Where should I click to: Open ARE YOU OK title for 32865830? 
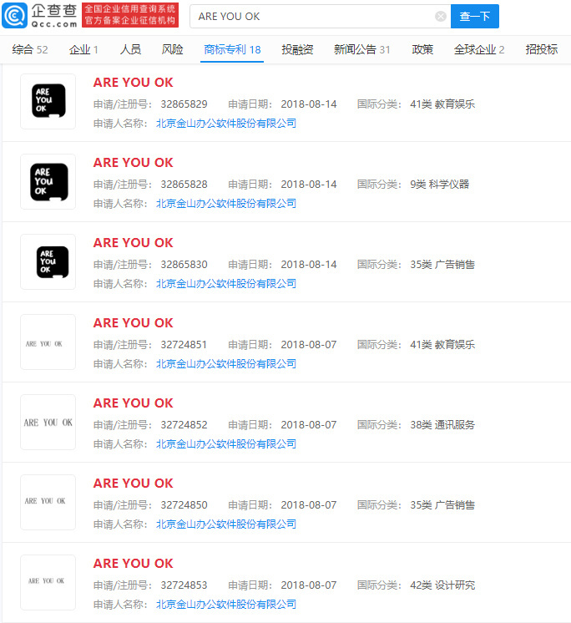pos(133,243)
